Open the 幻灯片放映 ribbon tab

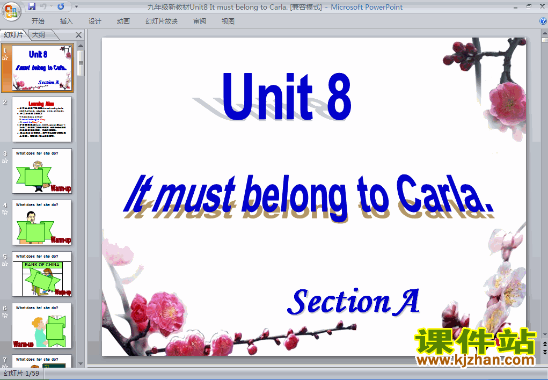pos(162,21)
